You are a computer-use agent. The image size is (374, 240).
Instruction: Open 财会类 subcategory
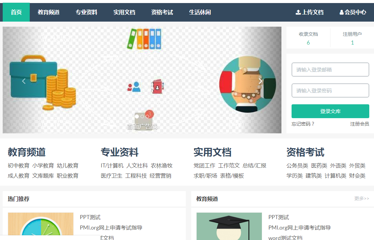coord(357,176)
